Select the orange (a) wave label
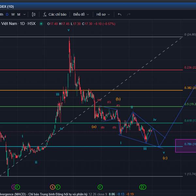This screenshot has width=196, height=196. [x=94, y=127]
